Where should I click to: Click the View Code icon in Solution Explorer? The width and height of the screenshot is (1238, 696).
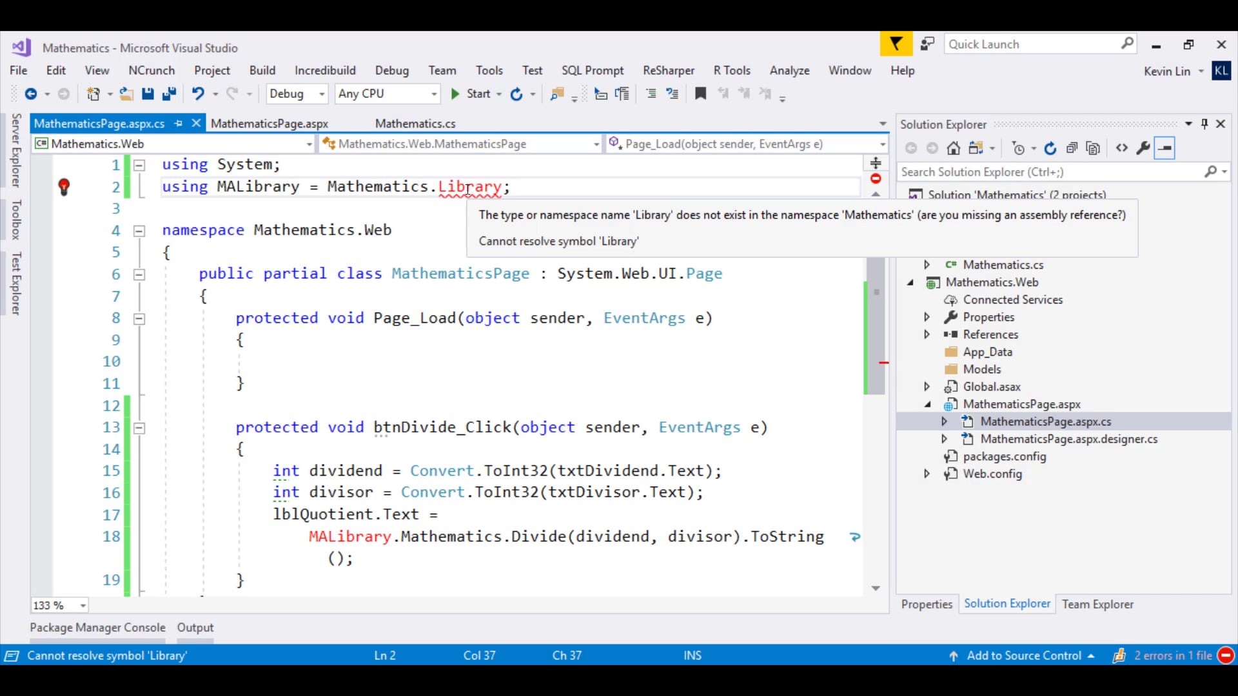pyautogui.click(x=1121, y=148)
